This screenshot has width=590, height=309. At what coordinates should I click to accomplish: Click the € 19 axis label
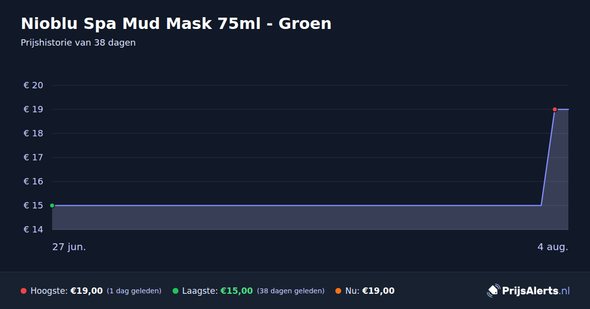coord(33,109)
